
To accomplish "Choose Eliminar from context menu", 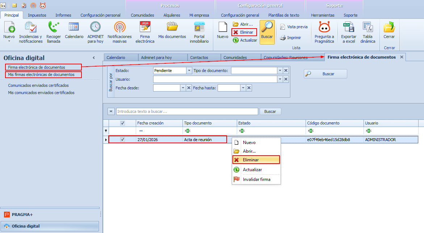I will (x=256, y=160).
